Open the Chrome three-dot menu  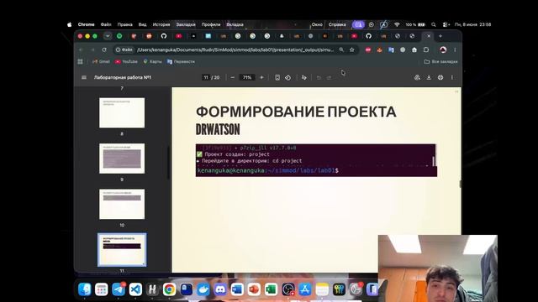455,49
